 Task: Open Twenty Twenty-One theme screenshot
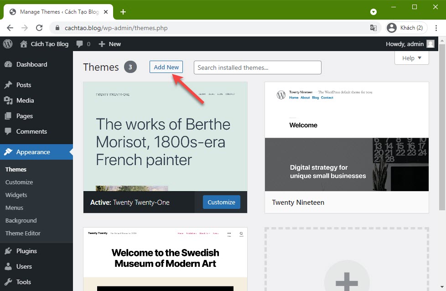pyautogui.click(x=165, y=136)
